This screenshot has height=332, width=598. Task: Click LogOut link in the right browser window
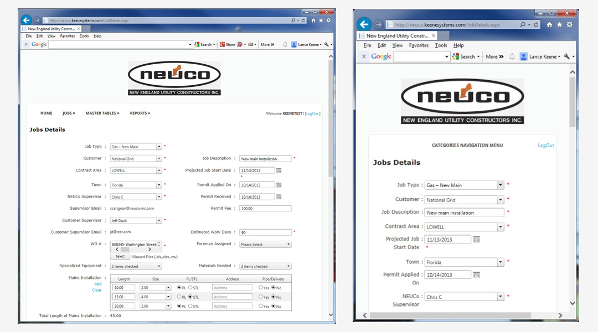point(545,146)
